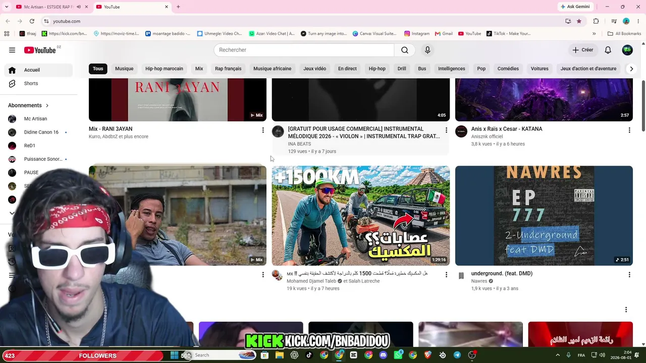Open the shelf's three-dot options menu

pyautogui.click(x=626, y=310)
